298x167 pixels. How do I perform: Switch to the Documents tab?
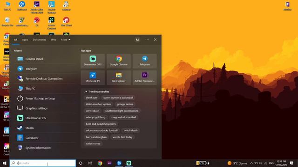[39, 39]
